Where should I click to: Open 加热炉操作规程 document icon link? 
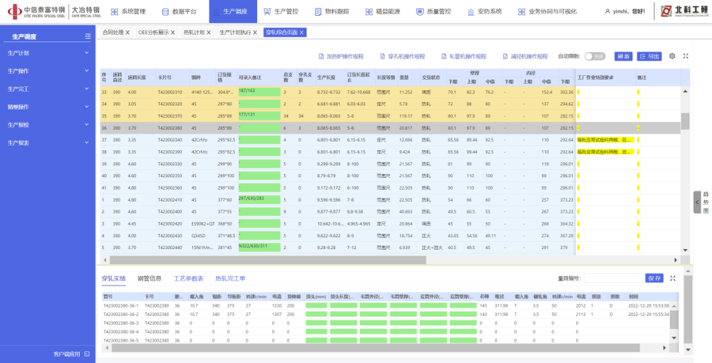(x=321, y=57)
